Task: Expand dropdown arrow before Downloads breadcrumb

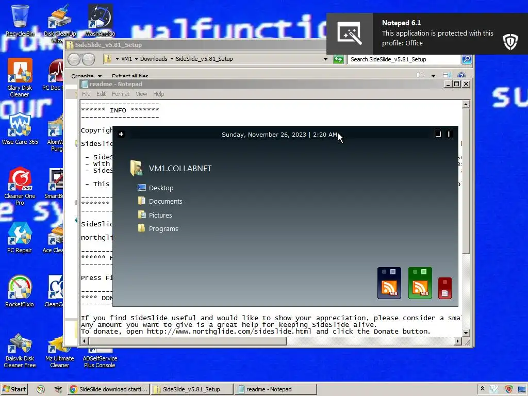Action: tap(136, 59)
